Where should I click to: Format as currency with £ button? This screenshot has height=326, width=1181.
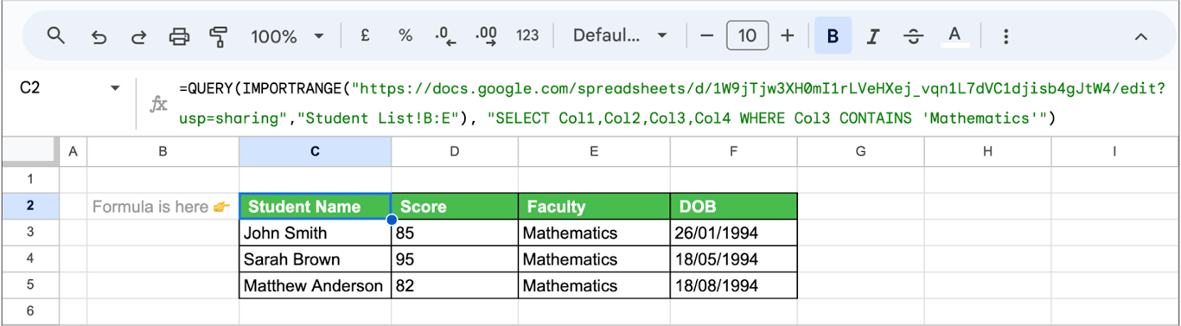tap(365, 36)
